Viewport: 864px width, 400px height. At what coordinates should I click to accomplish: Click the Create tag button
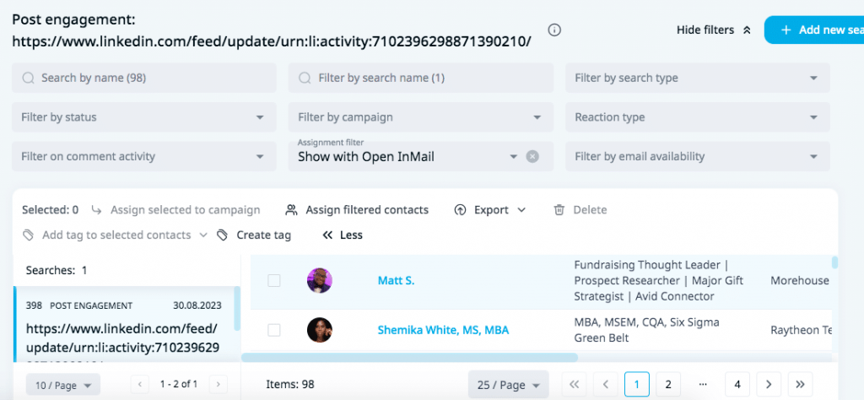point(254,235)
